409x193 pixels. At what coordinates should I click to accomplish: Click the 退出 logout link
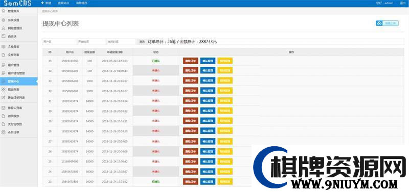click(x=403, y=4)
